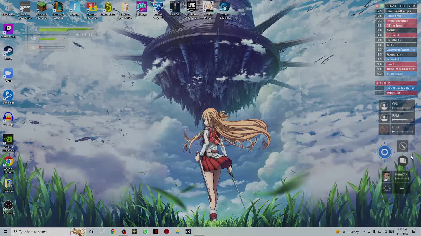Open the 31°C Sunny weather widget
The width and height of the screenshot is (421, 236).
tap(347, 232)
